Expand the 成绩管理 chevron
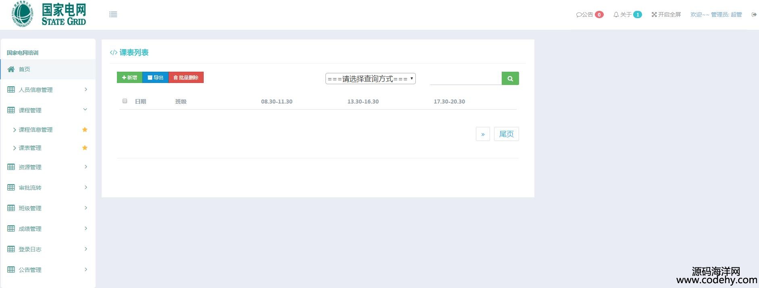 point(85,228)
